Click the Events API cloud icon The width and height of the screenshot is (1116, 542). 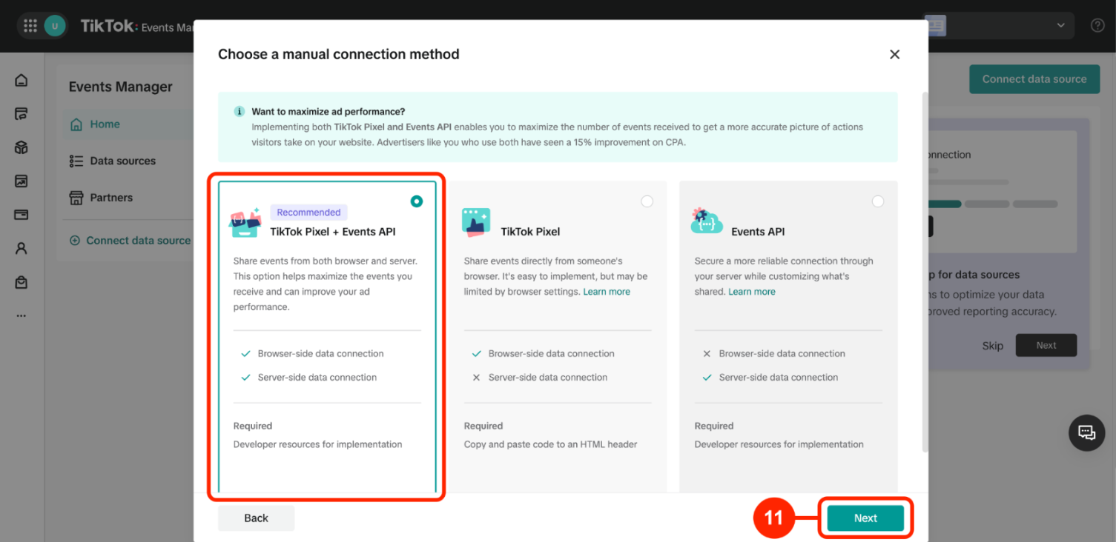click(706, 221)
